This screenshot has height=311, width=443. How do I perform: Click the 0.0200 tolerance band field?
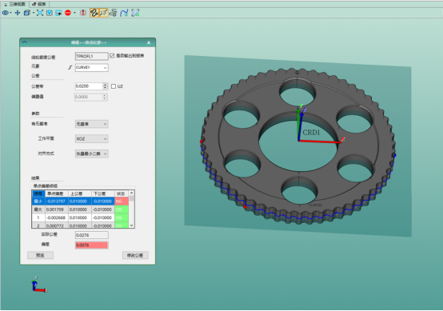89,86
